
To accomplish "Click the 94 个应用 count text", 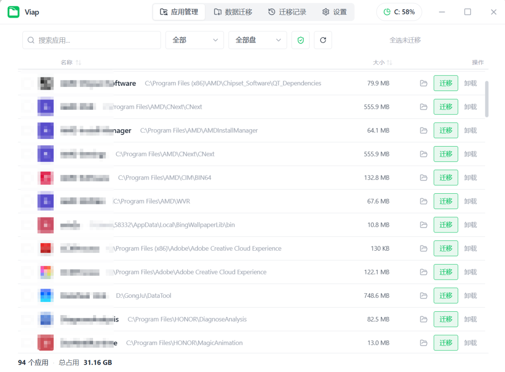I will pos(33,363).
